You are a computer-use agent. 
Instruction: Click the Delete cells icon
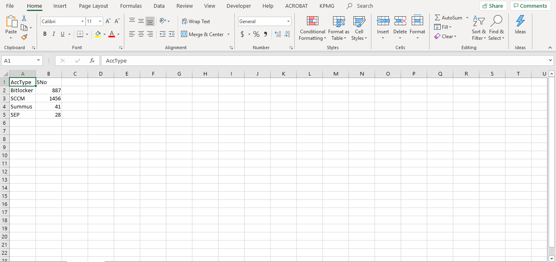coord(400,21)
